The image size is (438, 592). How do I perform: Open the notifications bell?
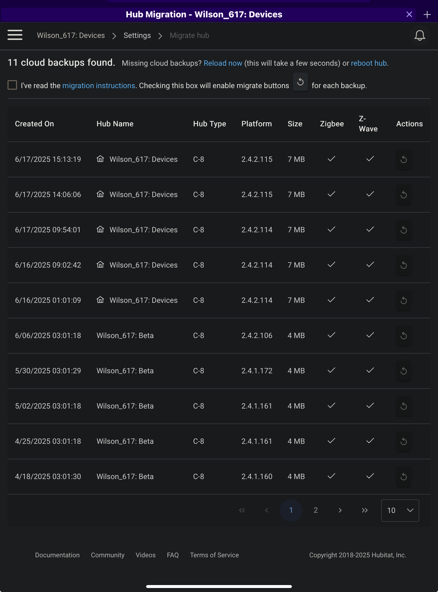tap(419, 35)
